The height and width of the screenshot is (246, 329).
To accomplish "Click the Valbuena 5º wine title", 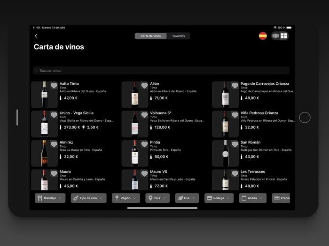I will click(161, 113).
